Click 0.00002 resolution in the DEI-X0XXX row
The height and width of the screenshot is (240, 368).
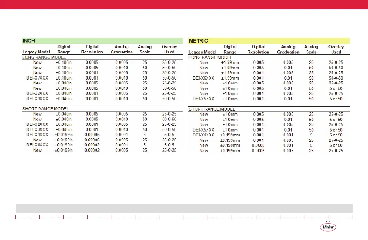click(92, 145)
